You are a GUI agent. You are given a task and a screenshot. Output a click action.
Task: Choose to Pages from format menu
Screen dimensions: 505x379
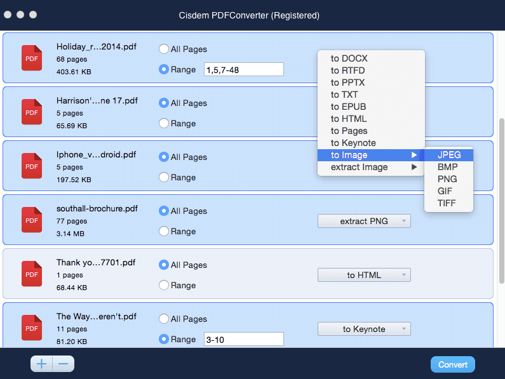click(371, 131)
